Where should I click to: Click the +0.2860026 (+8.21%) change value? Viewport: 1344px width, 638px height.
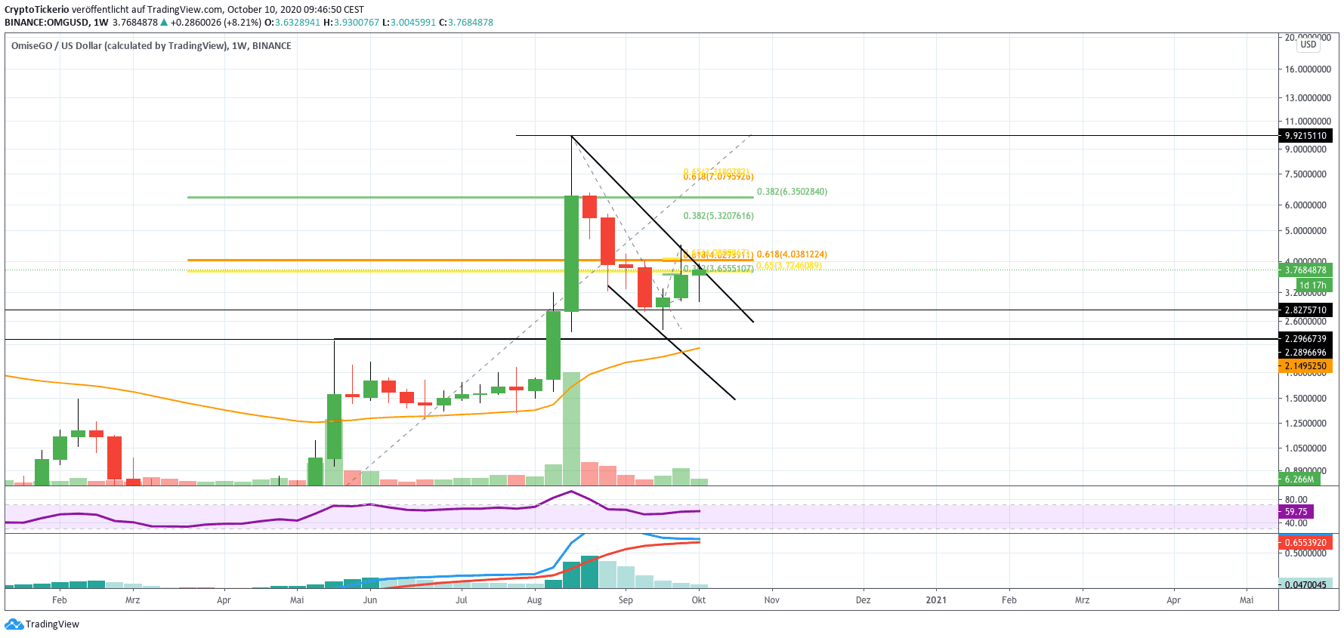(x=216, y=23)
